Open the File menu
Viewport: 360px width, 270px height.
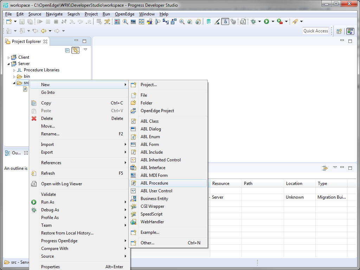point(8,14)
